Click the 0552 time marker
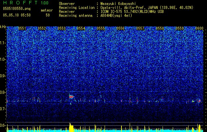 (42, 28)
